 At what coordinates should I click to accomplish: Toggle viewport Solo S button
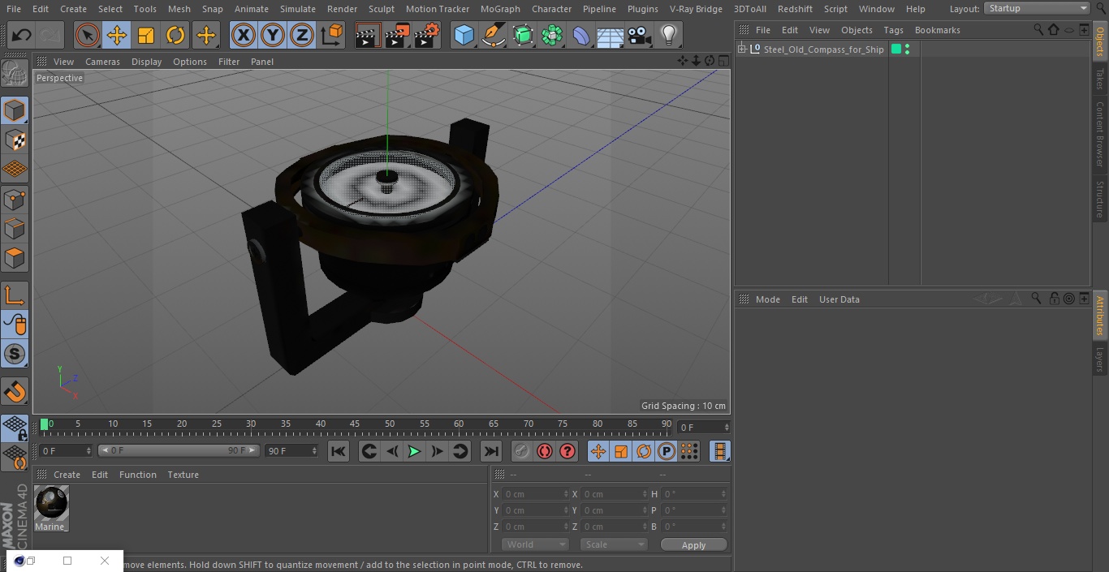(15, 354)
